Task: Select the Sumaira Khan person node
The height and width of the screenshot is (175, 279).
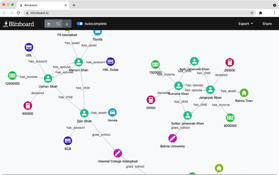Action: pos(179,86)
